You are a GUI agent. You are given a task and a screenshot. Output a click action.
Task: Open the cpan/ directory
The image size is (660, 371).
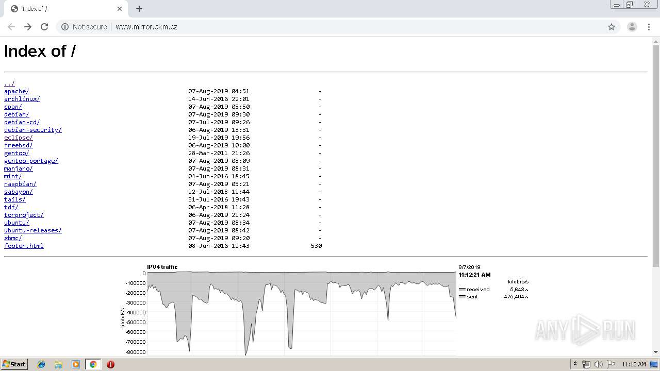(13, 107)
